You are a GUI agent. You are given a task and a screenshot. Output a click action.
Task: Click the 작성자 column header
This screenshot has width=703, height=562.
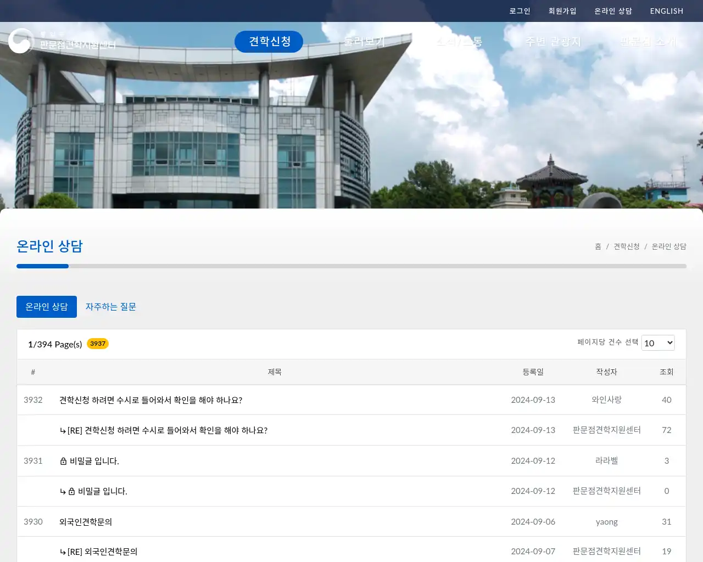tap(606, 372)
